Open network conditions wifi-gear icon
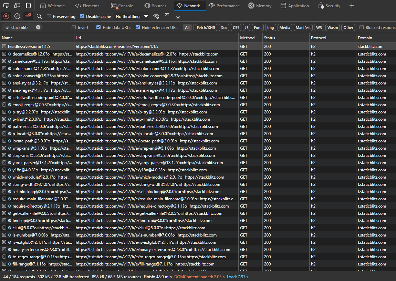This screenshot has height=281, width=396. (x=156, y=17)
